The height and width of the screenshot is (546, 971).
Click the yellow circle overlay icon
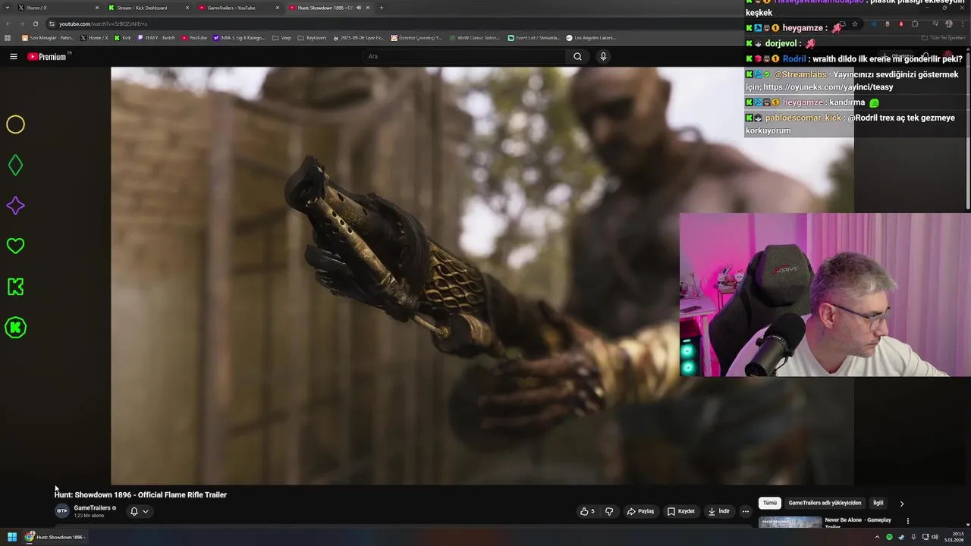click(15, 124)
